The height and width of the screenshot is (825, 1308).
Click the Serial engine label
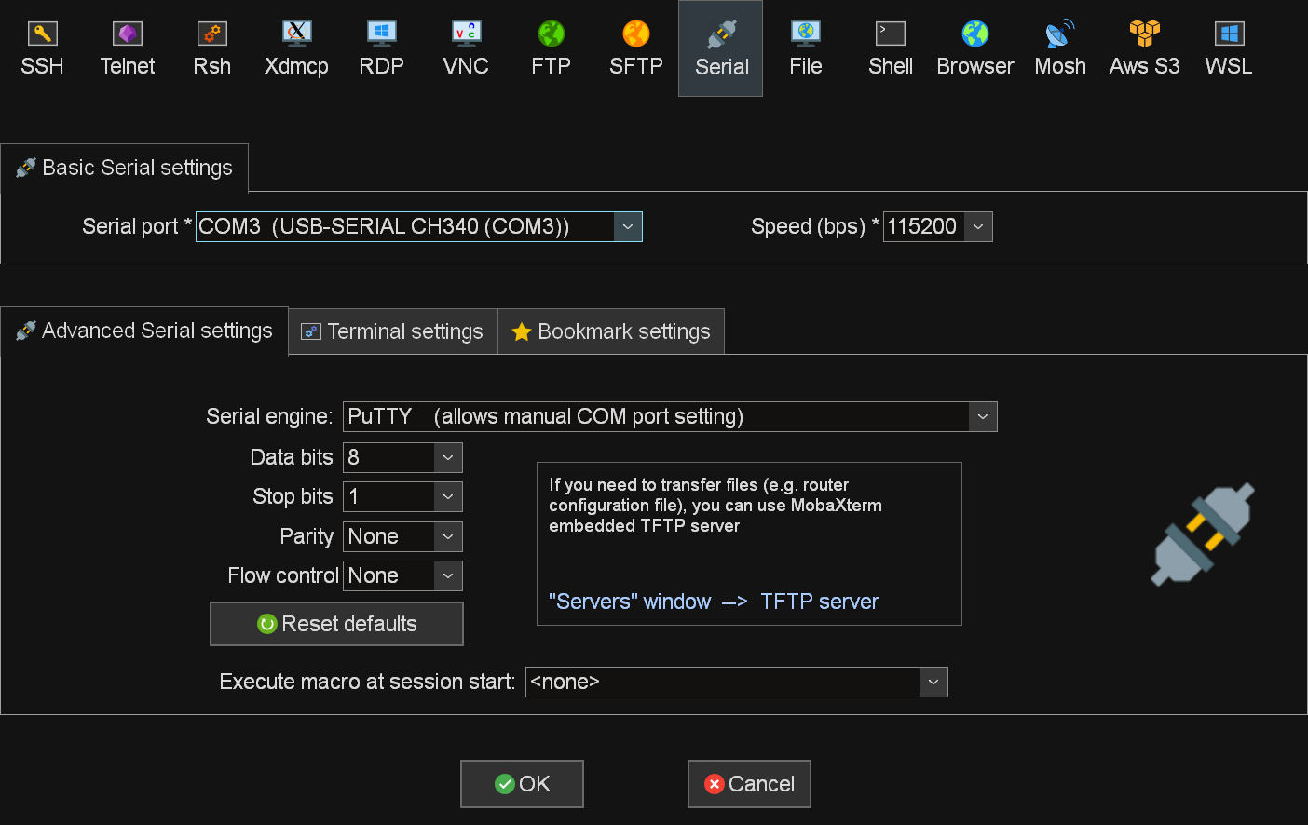click(269, 416)
